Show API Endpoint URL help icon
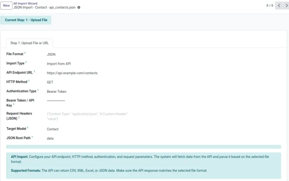This screenshot has height=181, width=289. coord(34,72)
